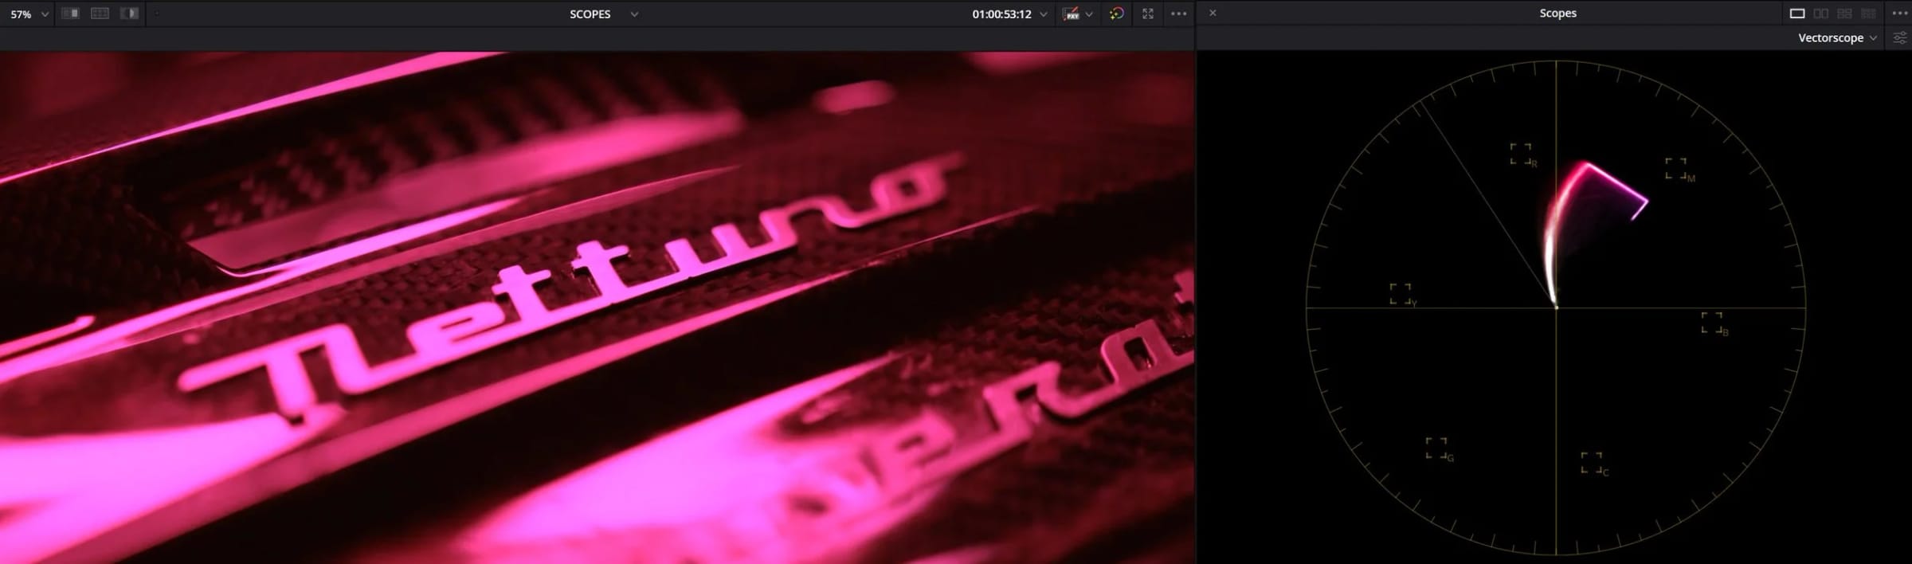Open the SCOPES clip name dropdown
This screenshot has height=564, width=1912.
[x=603, y=14]
